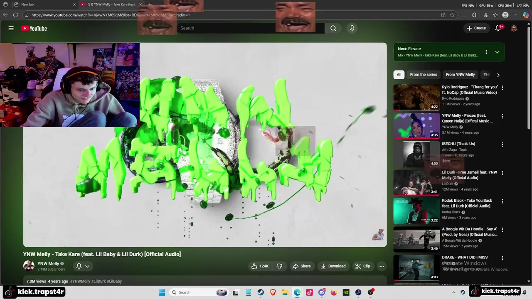Open options menu for Free Jamell video
The width and height of the screenshot is (532, 299).
pos(502,173)
